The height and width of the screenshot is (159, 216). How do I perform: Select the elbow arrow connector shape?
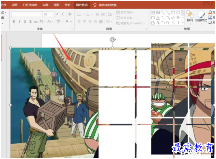point(168,18)
